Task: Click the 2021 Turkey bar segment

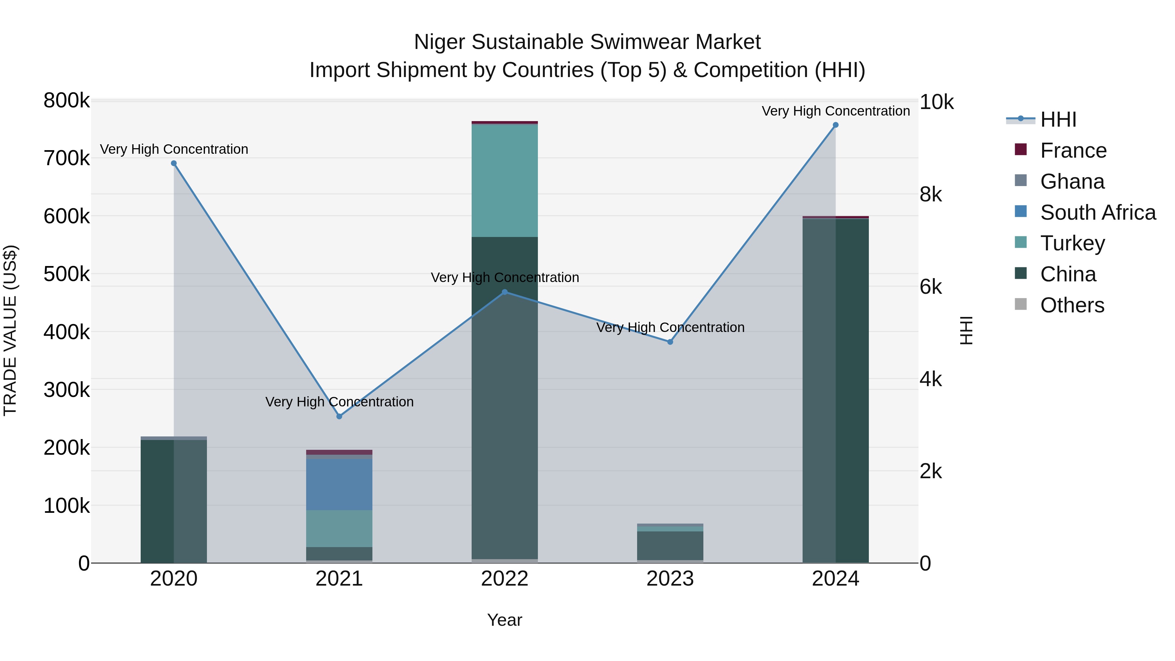Action: [x=339, y=529]
